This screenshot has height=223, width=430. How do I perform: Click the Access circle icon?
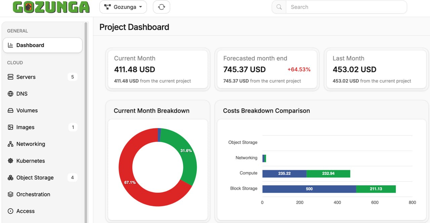tap(10, 211)
